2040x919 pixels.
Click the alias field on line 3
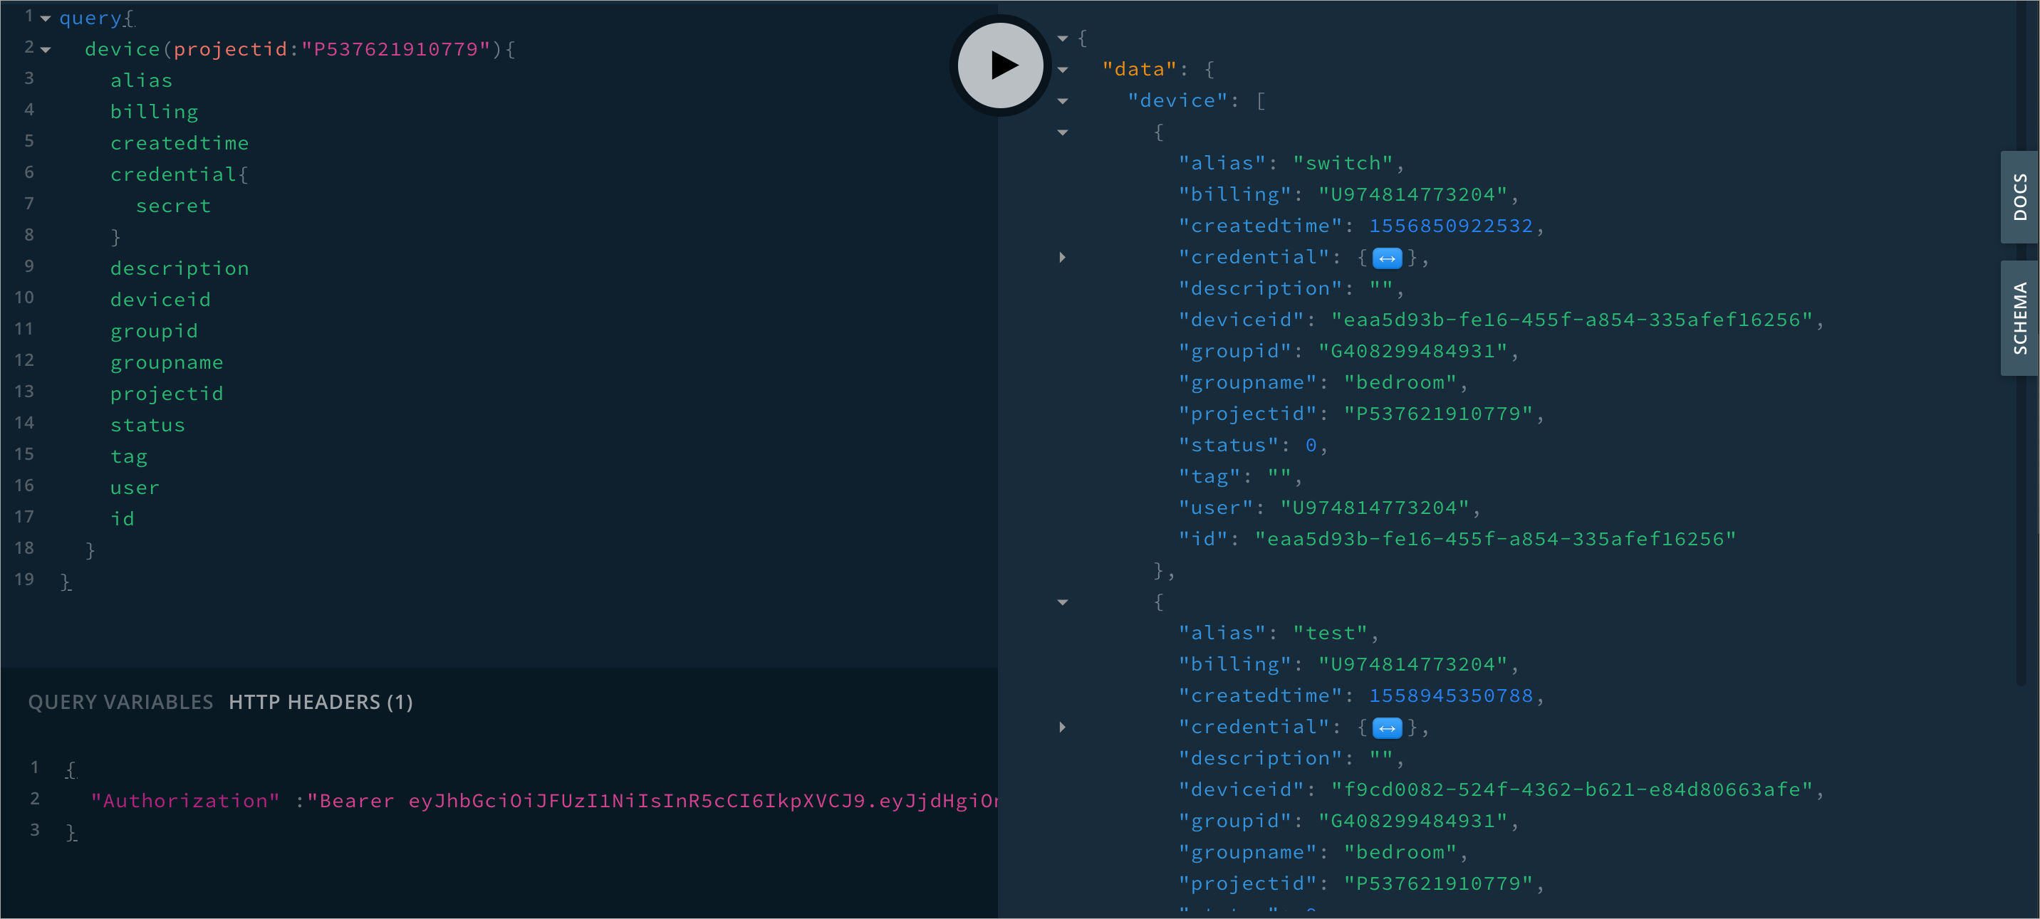141,80
